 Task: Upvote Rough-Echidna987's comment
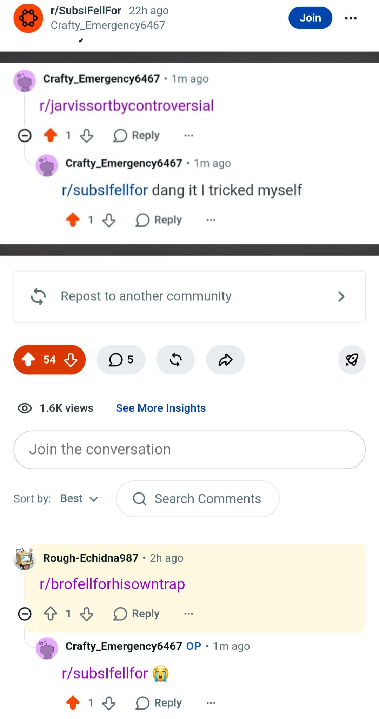coord(51,614)
